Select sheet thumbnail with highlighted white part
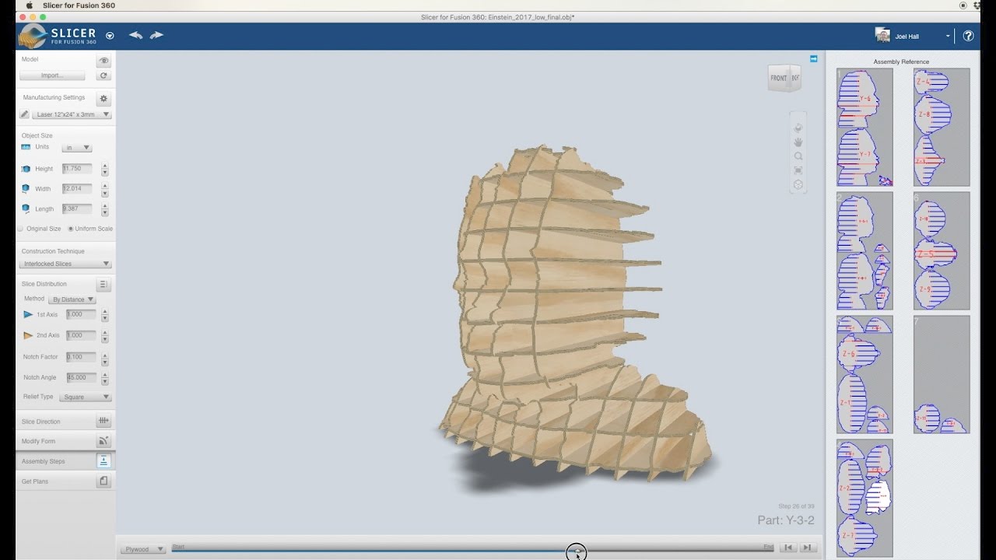This screenshot has height=560, width=996. pyautogui.click(x=864, y=498)
